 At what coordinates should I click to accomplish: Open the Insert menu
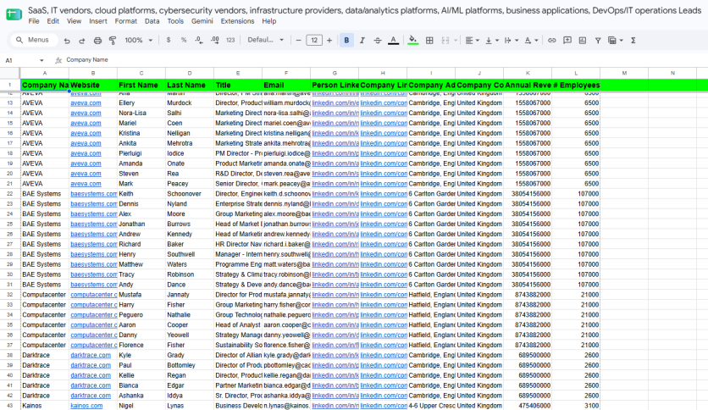click(x=98, y=21)
